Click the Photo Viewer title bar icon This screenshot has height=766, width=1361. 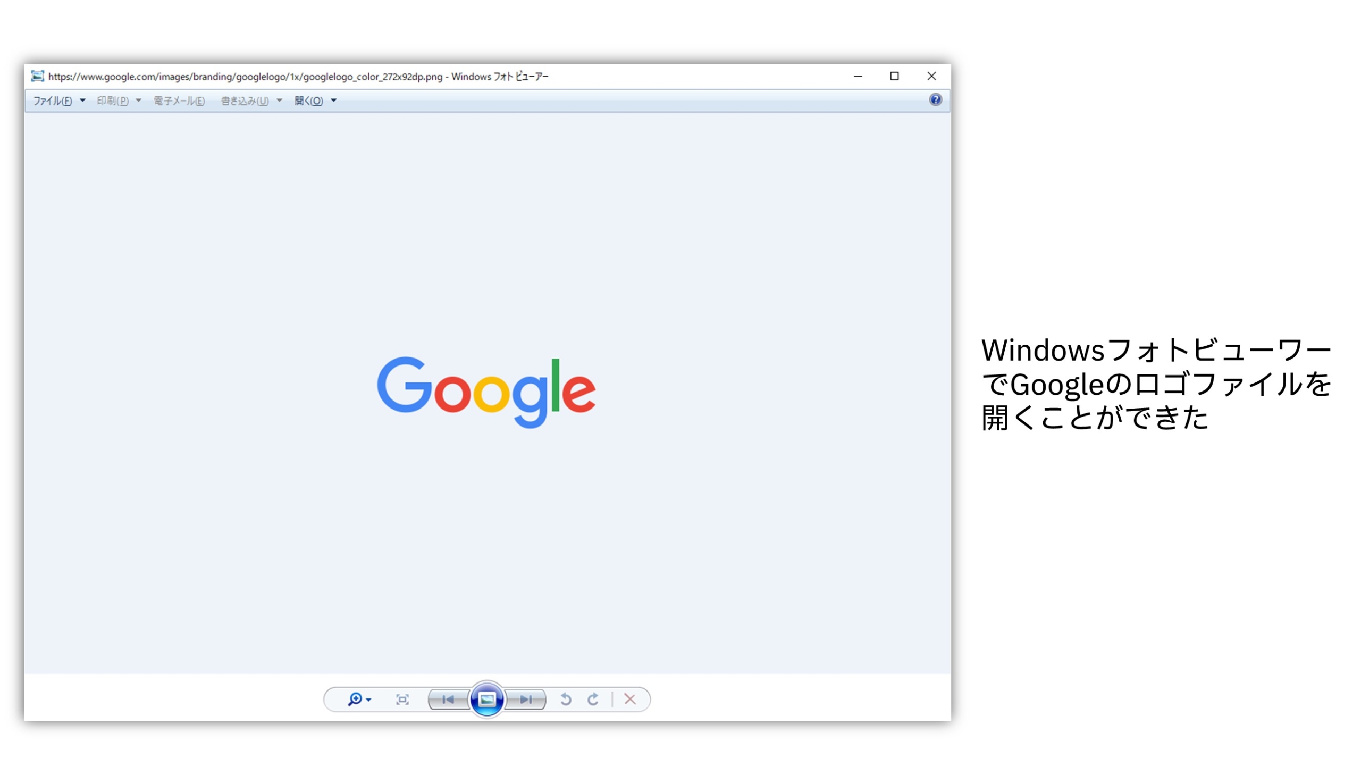tap(37, 76)
